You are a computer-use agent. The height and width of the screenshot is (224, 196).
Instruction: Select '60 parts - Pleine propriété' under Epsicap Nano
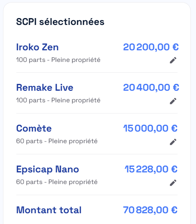click(57, 182)
